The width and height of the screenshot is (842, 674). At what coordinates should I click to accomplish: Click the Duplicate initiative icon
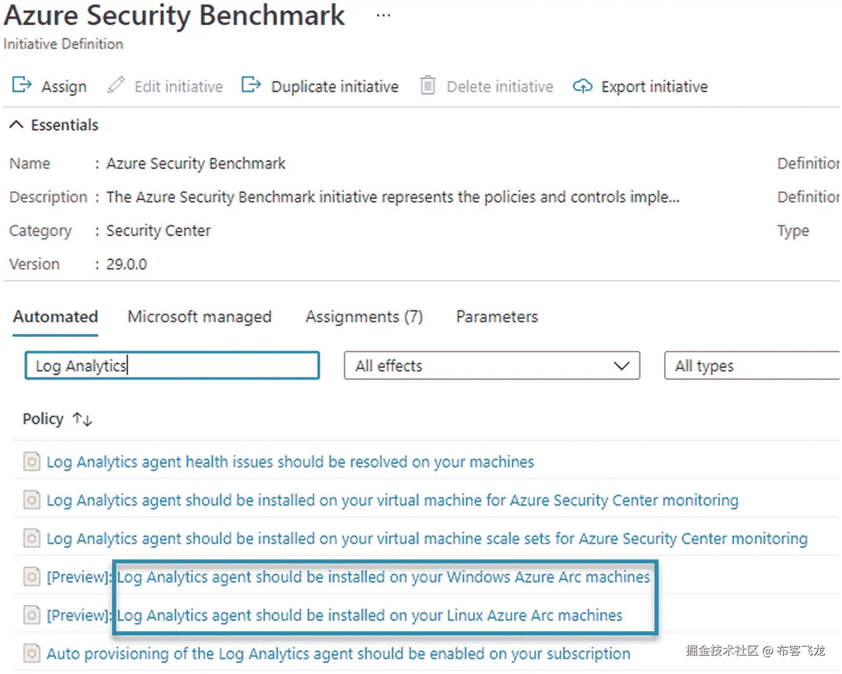[251, 85]
